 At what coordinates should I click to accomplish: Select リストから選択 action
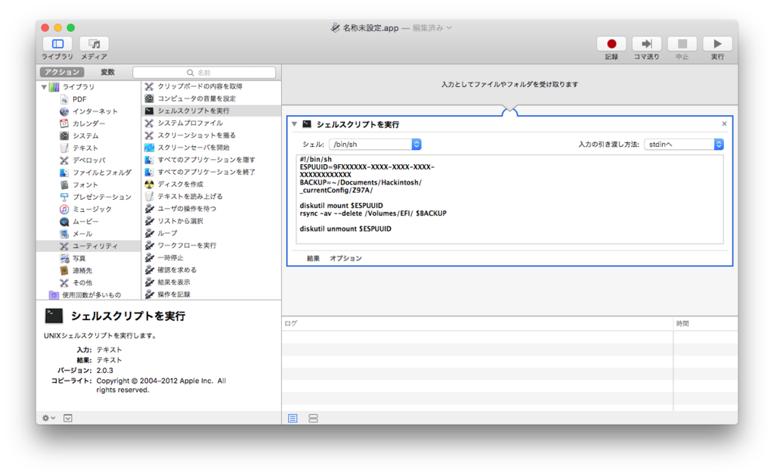(x=212, y=221)
